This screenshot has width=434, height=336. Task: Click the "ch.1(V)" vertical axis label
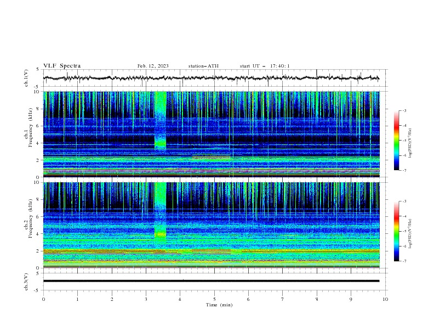pyautogui.click(x=26, y=78)
